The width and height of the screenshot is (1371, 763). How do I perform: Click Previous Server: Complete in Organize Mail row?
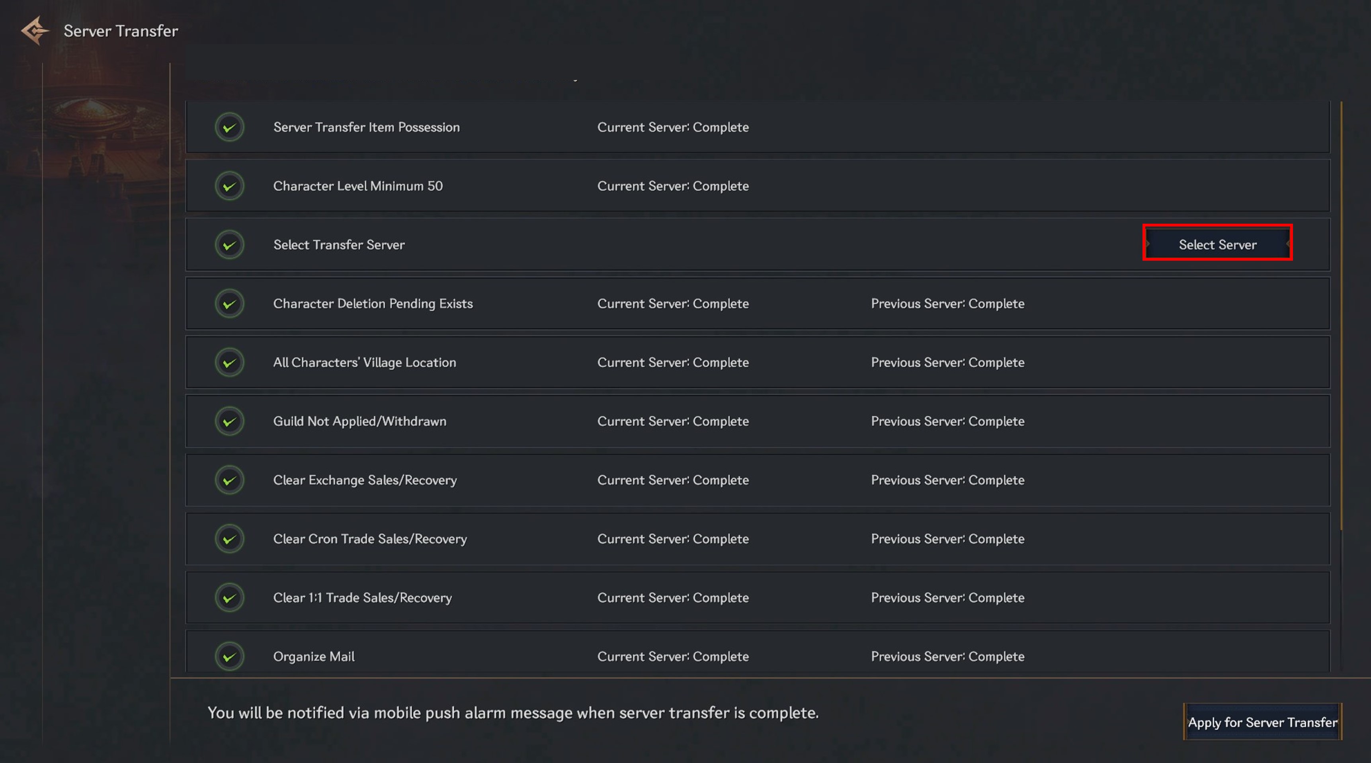point(947,657)
